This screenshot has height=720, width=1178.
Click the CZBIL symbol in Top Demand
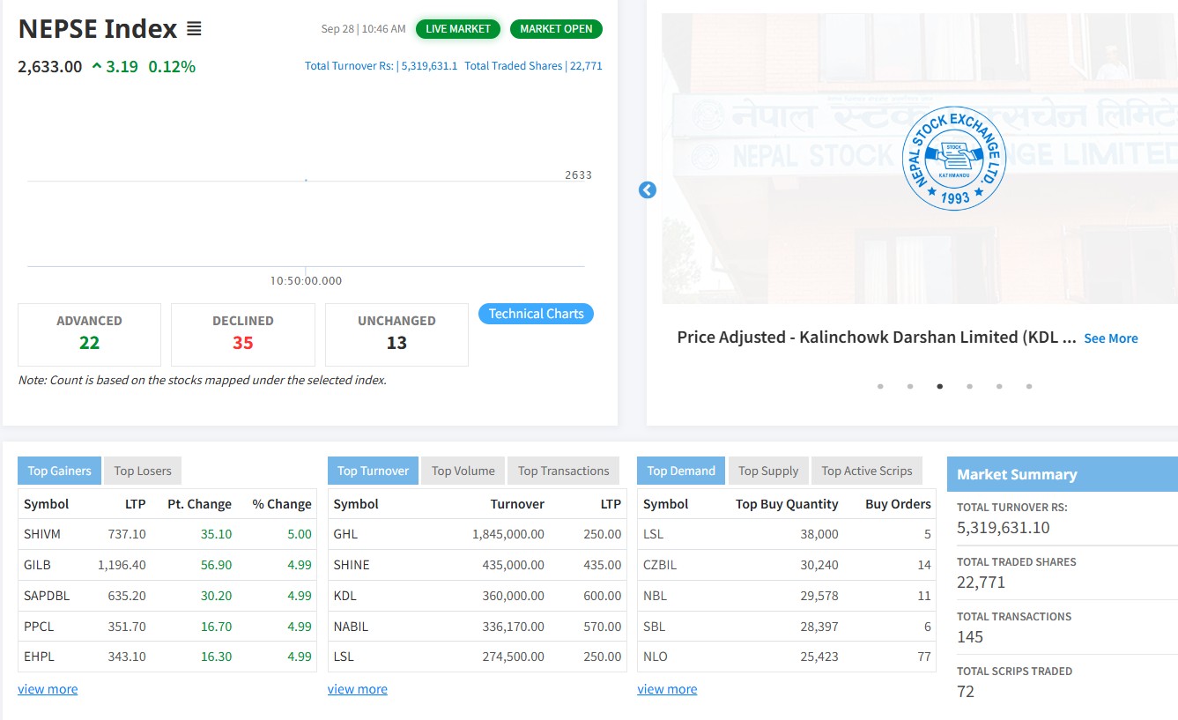(x=659, y=565)
